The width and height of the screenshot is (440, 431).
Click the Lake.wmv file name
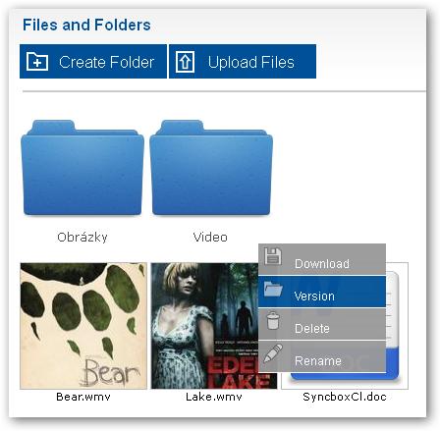pyautogui.click(x=214, y=397)
